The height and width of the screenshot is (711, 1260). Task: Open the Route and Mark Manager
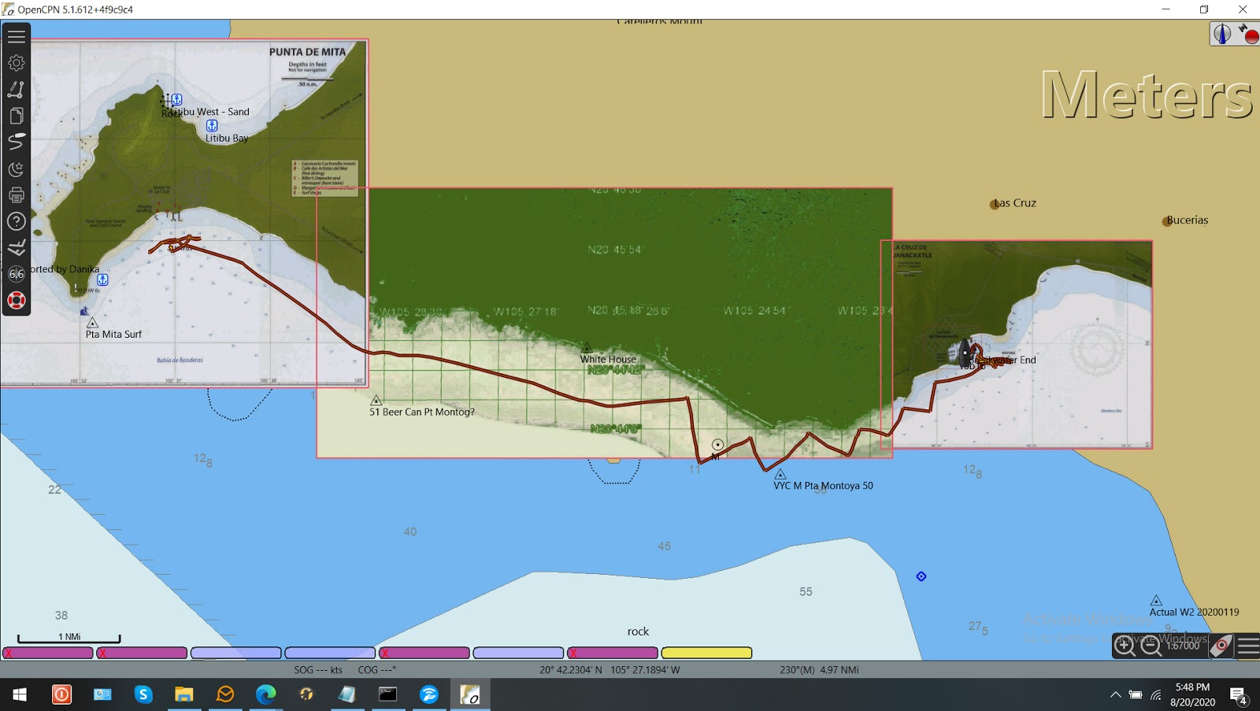[x=16, y=115]
